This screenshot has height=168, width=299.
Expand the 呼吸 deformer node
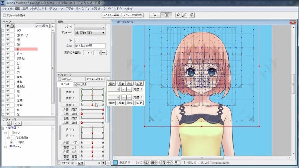coord(12,142)
